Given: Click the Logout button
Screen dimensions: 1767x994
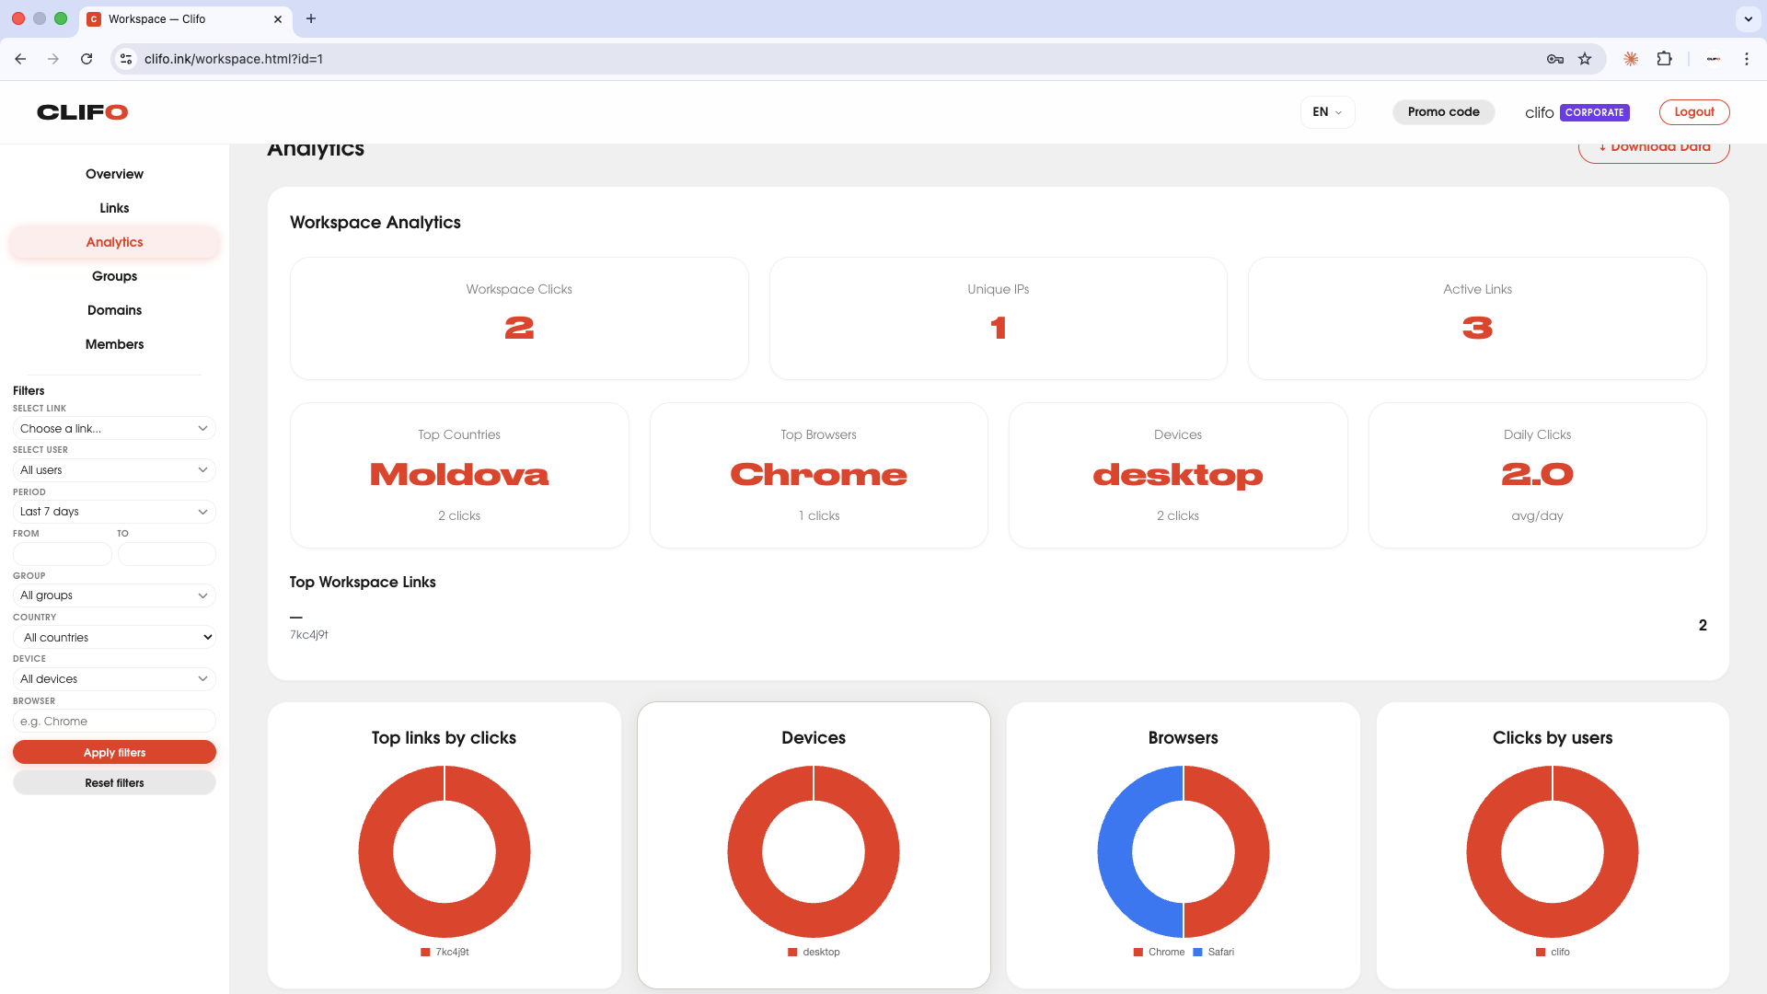Looking at the screenshot, I should coord(1693,112).
